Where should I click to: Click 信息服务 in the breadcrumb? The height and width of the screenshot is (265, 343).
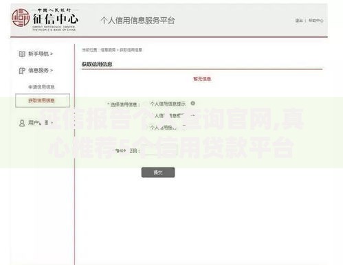[x=108, y=50]
